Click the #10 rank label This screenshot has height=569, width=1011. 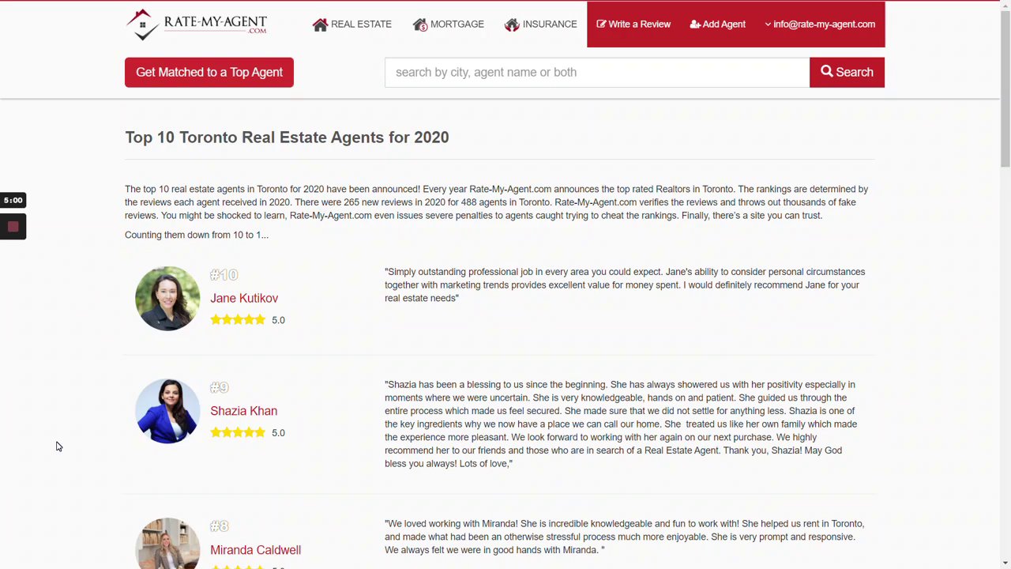click(224, 275)
